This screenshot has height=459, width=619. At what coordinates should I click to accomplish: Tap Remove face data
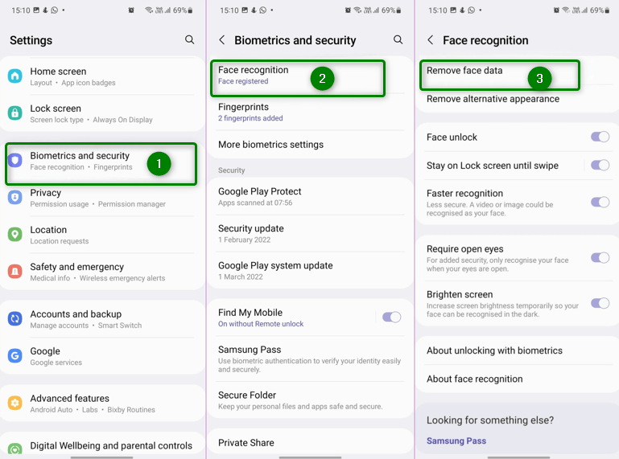pyautogui.click(x=464, y=71)
